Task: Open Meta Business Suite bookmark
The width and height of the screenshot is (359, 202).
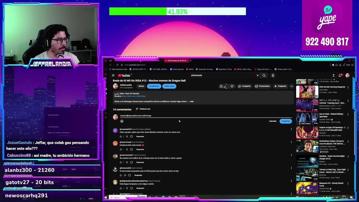Action: tap(118, 69)
